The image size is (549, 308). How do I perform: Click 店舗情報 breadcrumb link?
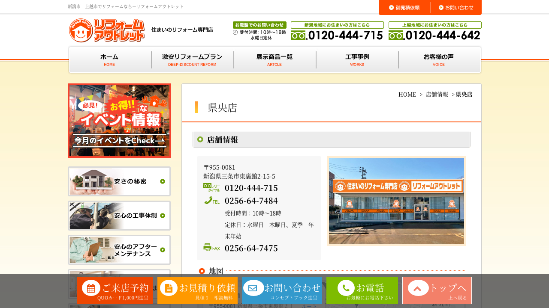tap(437, 95)
